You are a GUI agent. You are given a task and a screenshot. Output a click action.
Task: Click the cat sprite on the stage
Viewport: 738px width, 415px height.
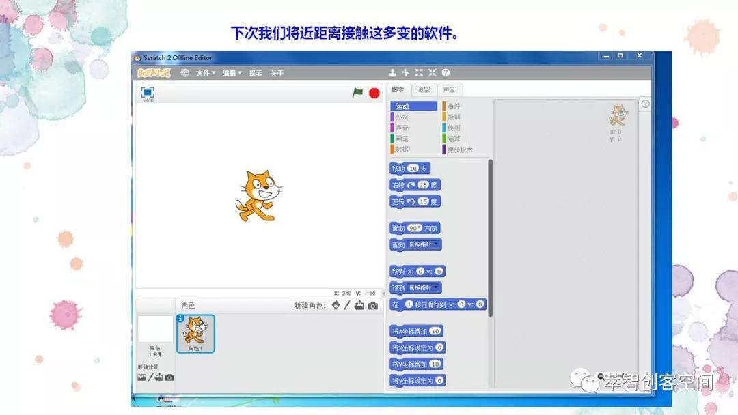(x=259, y=195)
